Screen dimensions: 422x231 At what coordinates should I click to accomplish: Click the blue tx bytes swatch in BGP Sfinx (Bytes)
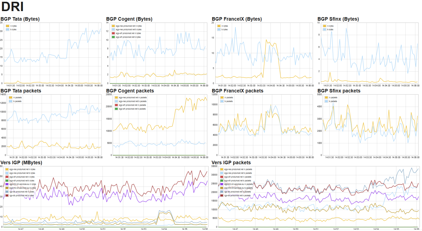pos(325,29)
